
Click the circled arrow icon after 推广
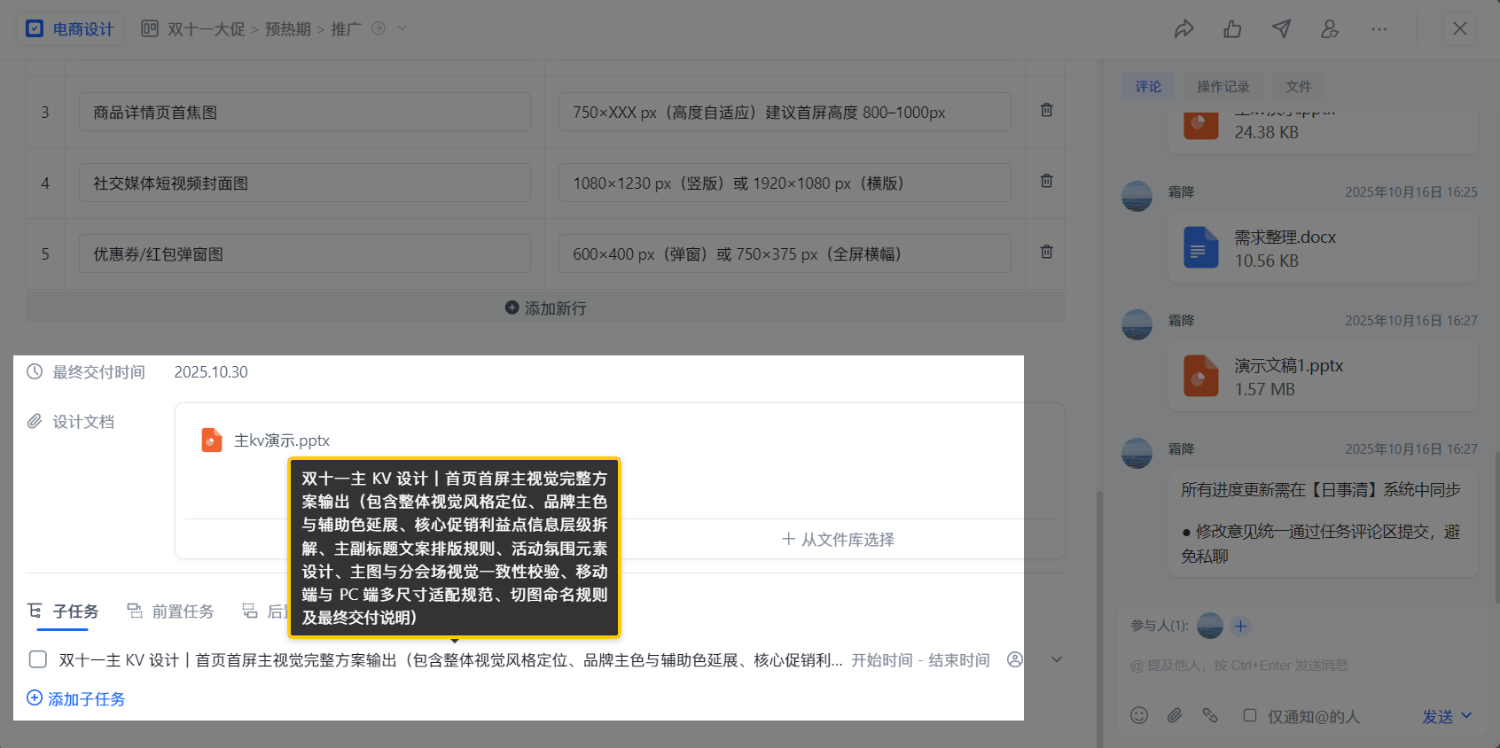[x=379, y=28]
